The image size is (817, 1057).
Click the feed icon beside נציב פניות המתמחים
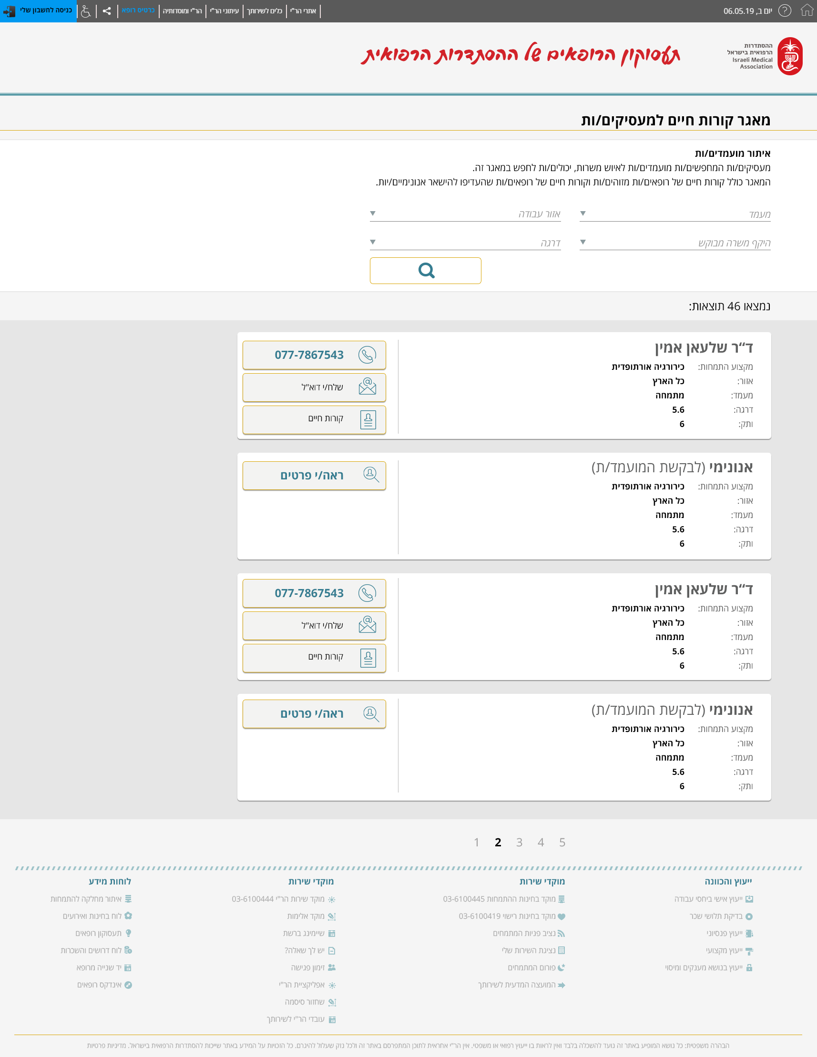562,933
